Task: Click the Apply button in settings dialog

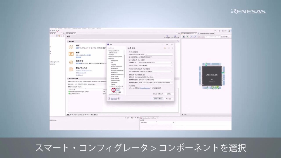Action: (169, 94)
